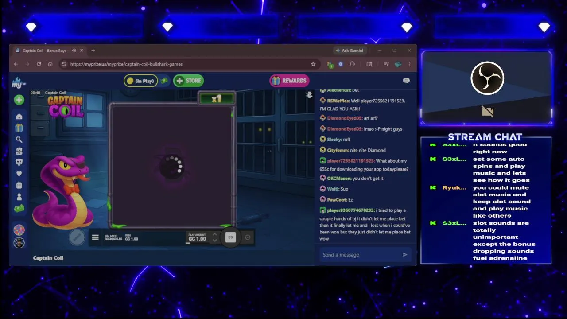Open the gift box icon in left sidebar

tap(19, 128)
